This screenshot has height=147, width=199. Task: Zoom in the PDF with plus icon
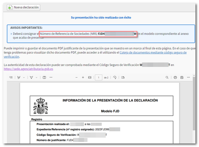[x=83, y=77]
